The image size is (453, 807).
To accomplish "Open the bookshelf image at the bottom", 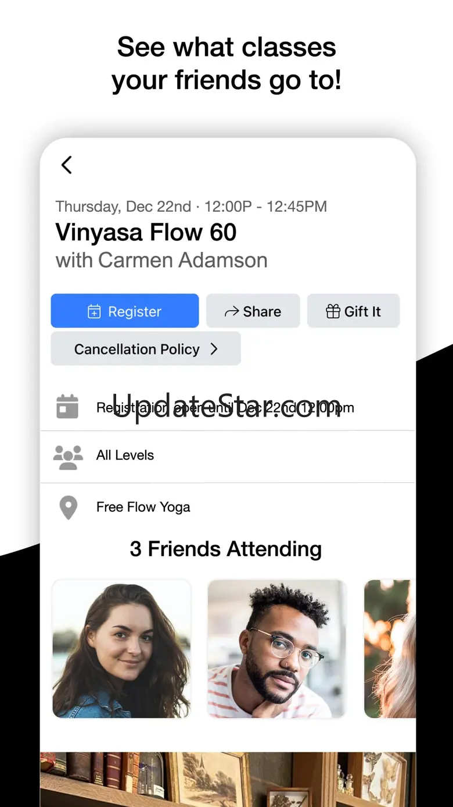I will point(228,778).
